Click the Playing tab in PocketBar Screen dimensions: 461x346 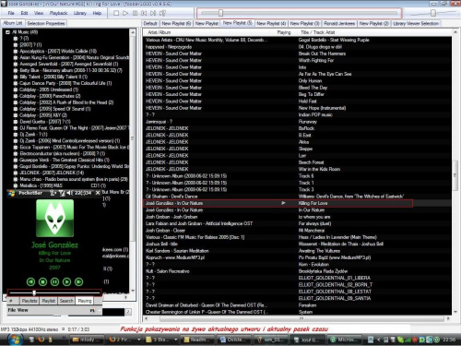click(85, 301)
